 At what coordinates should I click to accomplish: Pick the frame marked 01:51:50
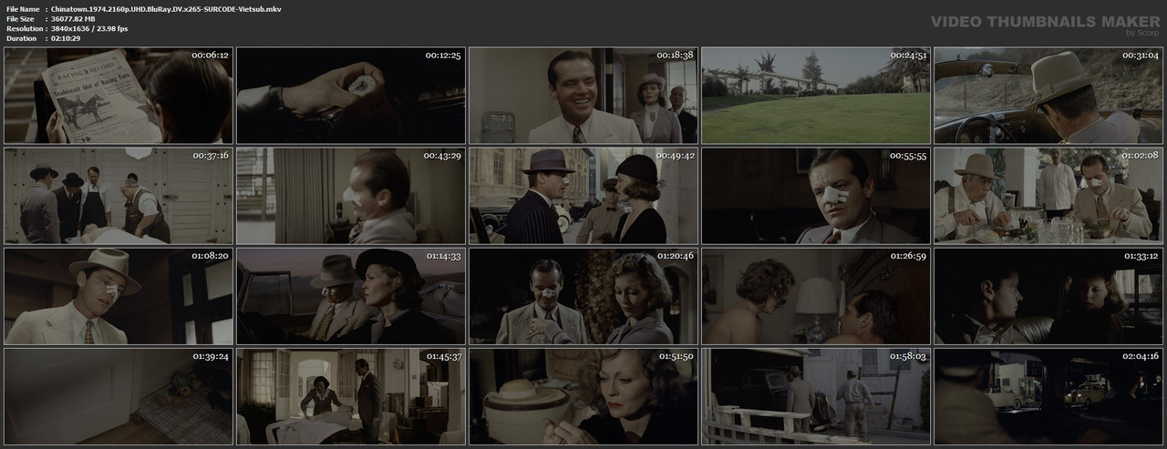(583, 396)
